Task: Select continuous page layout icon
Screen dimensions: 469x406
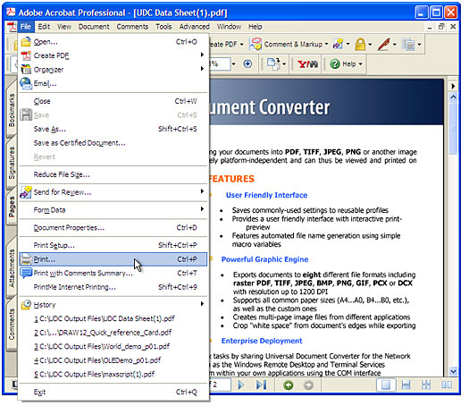Action: coord(406,385)
